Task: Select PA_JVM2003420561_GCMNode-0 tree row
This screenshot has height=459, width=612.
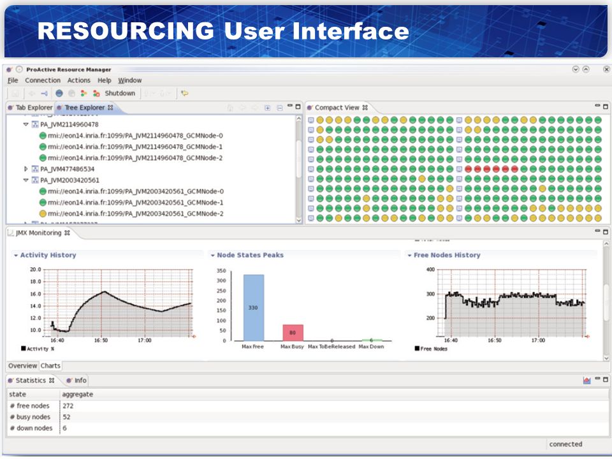Action: (x=131, y=191)
